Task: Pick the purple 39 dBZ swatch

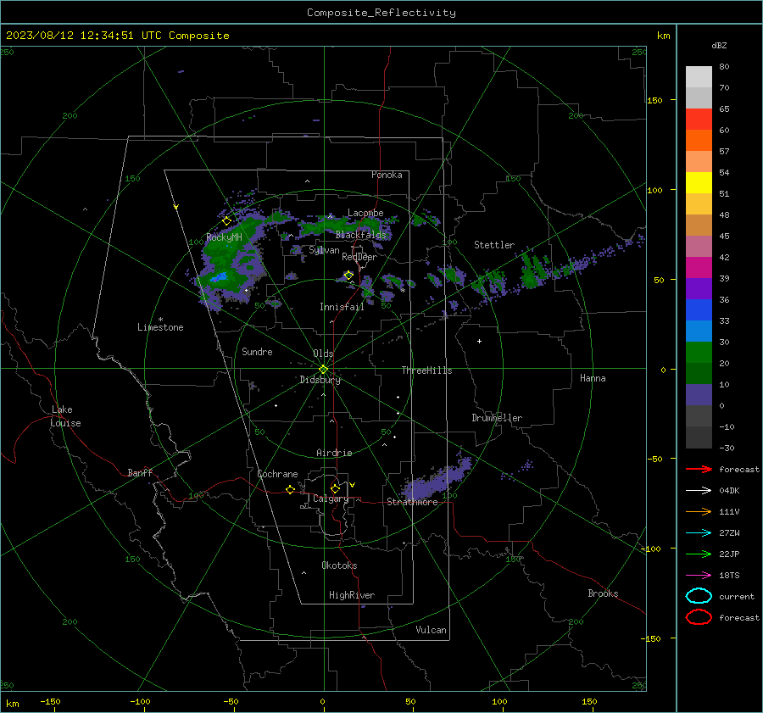Action: pyautogui.click(x=699, y=288)
